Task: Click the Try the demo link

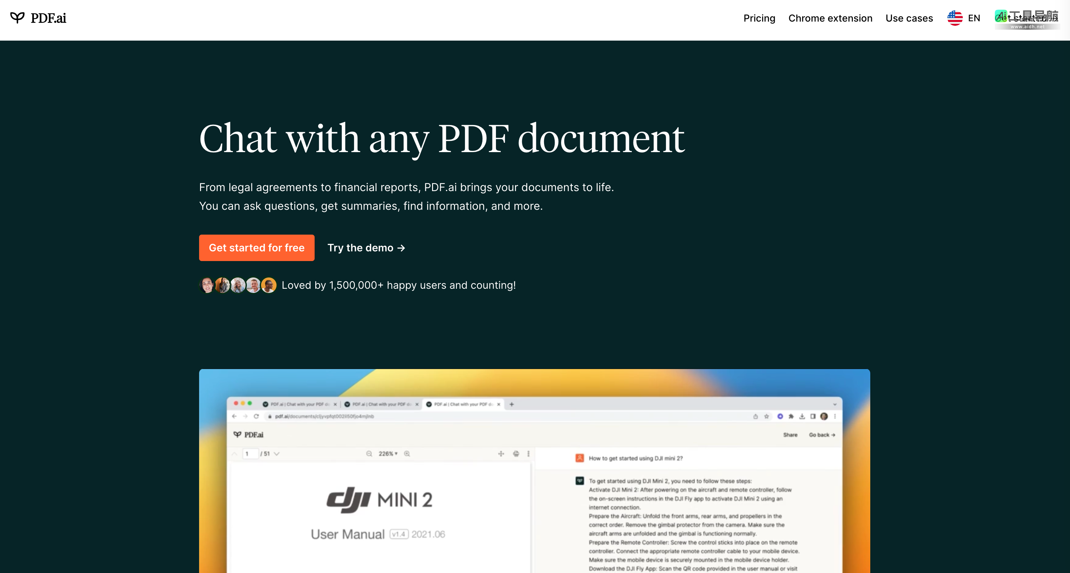Action: point(366,248)
